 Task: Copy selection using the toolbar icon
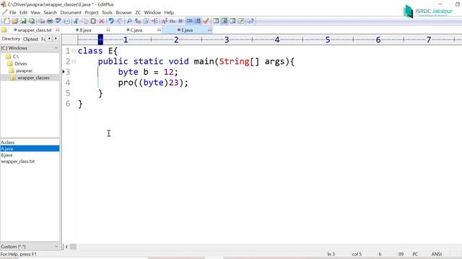[x=85, y=21]
